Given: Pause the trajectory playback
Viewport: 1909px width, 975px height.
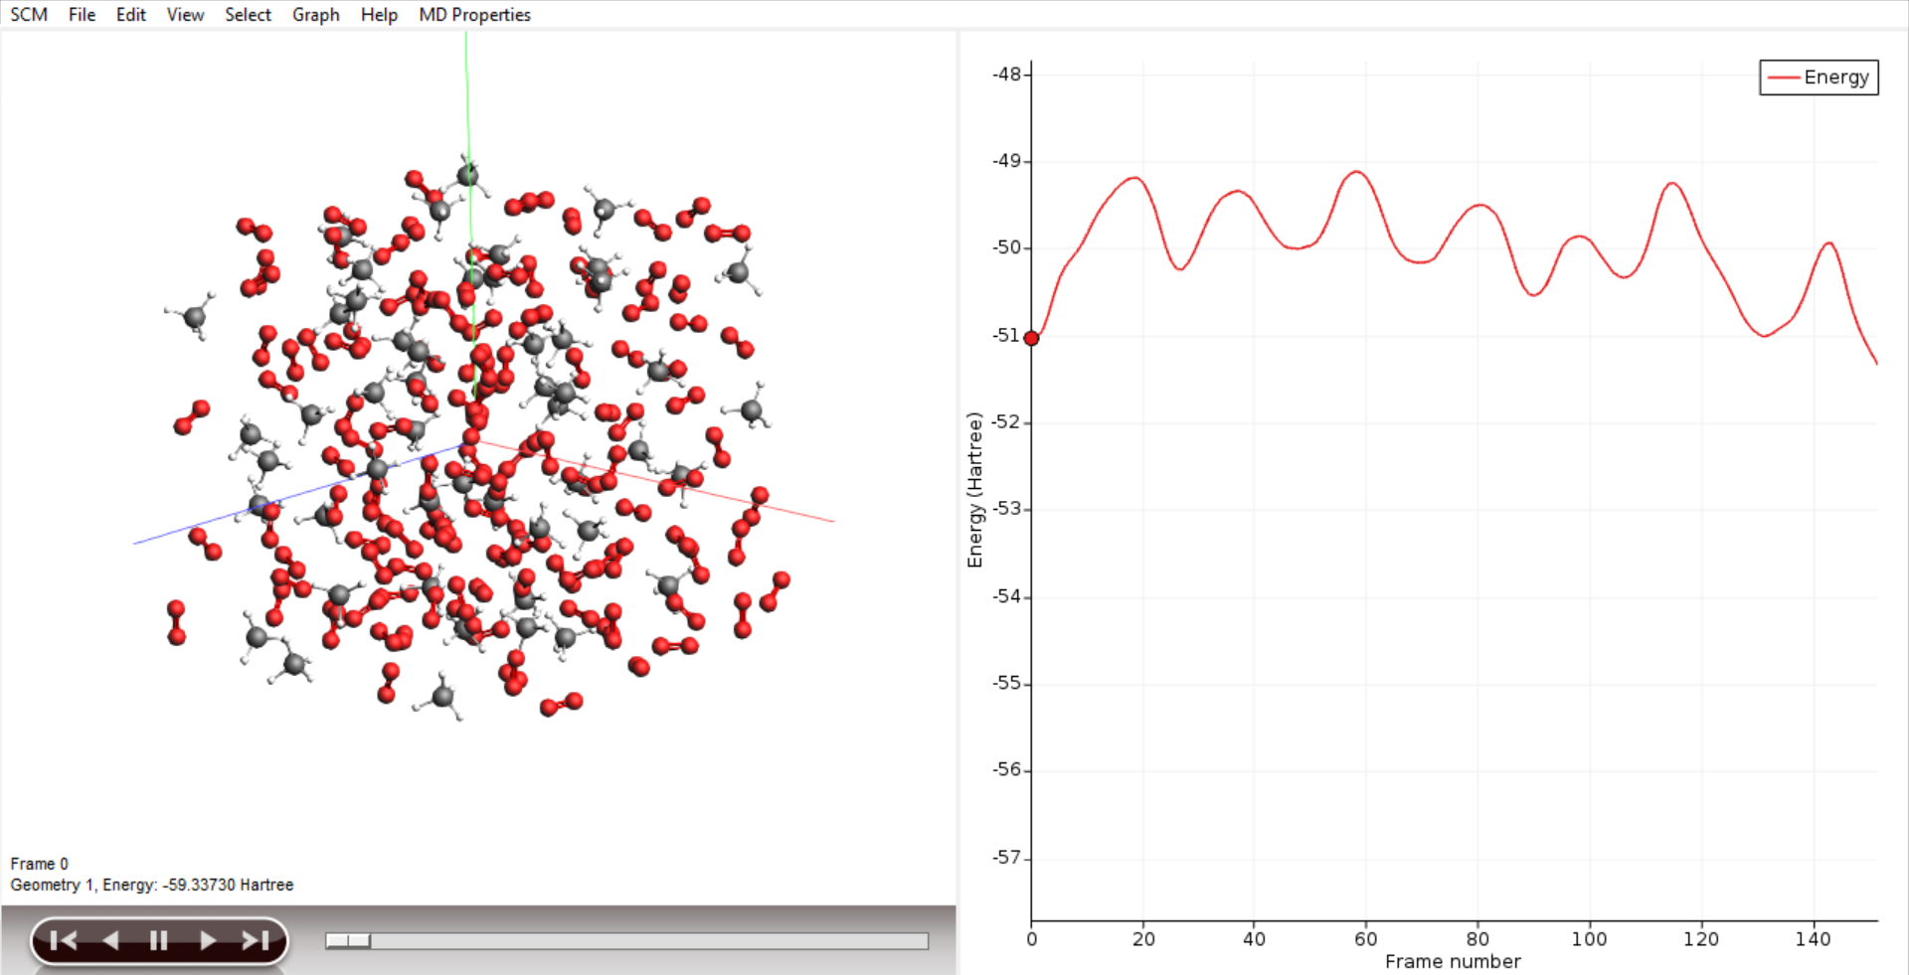Looking at the screenshot, I should pos(158,940).
